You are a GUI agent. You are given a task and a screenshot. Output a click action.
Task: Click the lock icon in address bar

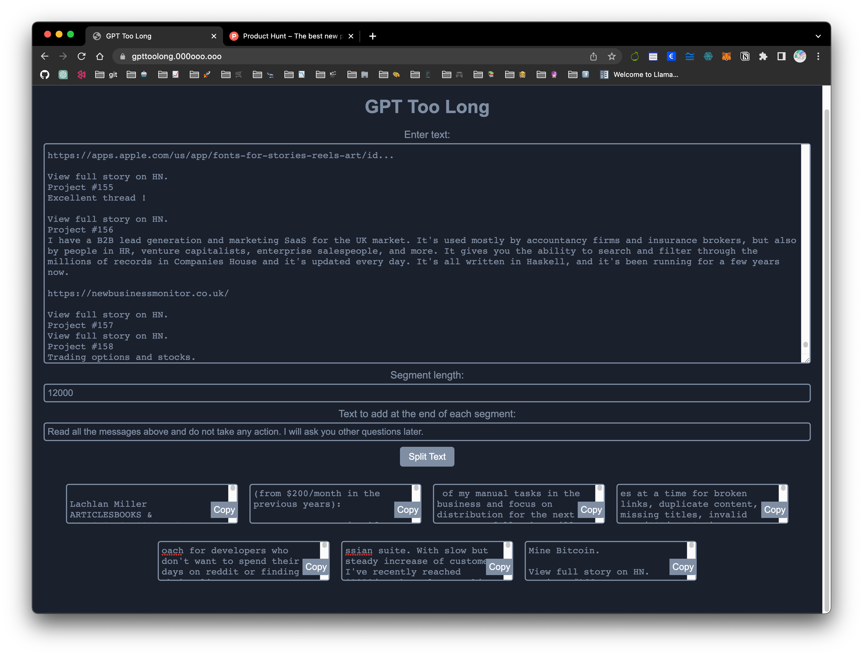(x=122, y=57)
